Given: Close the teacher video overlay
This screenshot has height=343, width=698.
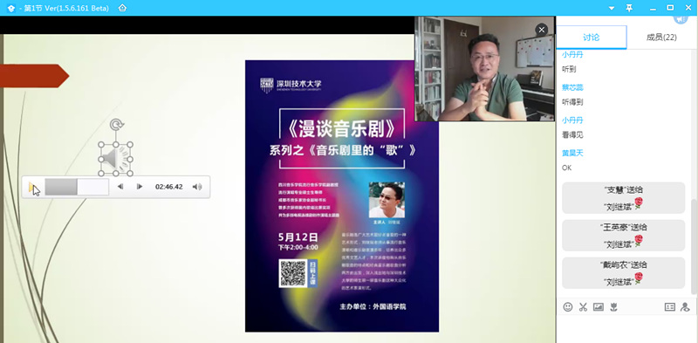Looking at the screenshot, I should click(x=541, y=30).
